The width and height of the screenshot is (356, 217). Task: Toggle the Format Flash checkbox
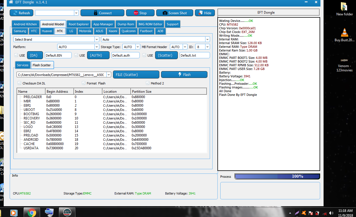tap(84, 83)
